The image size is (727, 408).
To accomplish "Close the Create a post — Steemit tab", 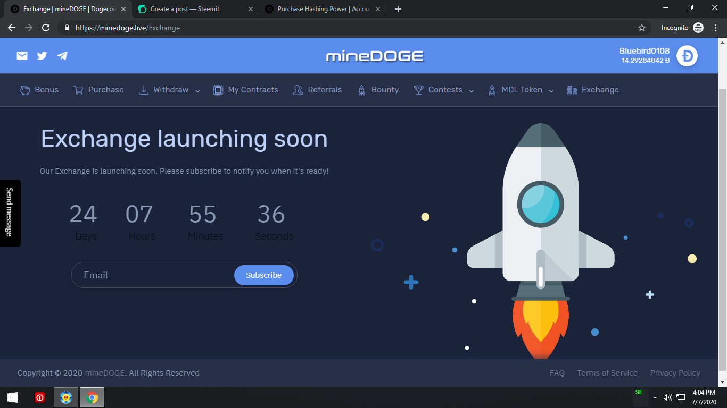I will [x=250, y=9].
